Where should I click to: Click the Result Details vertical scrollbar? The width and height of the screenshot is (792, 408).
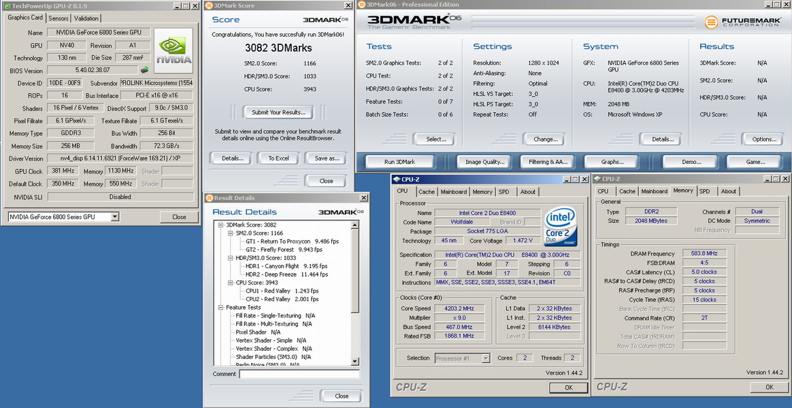pos(355,292)
